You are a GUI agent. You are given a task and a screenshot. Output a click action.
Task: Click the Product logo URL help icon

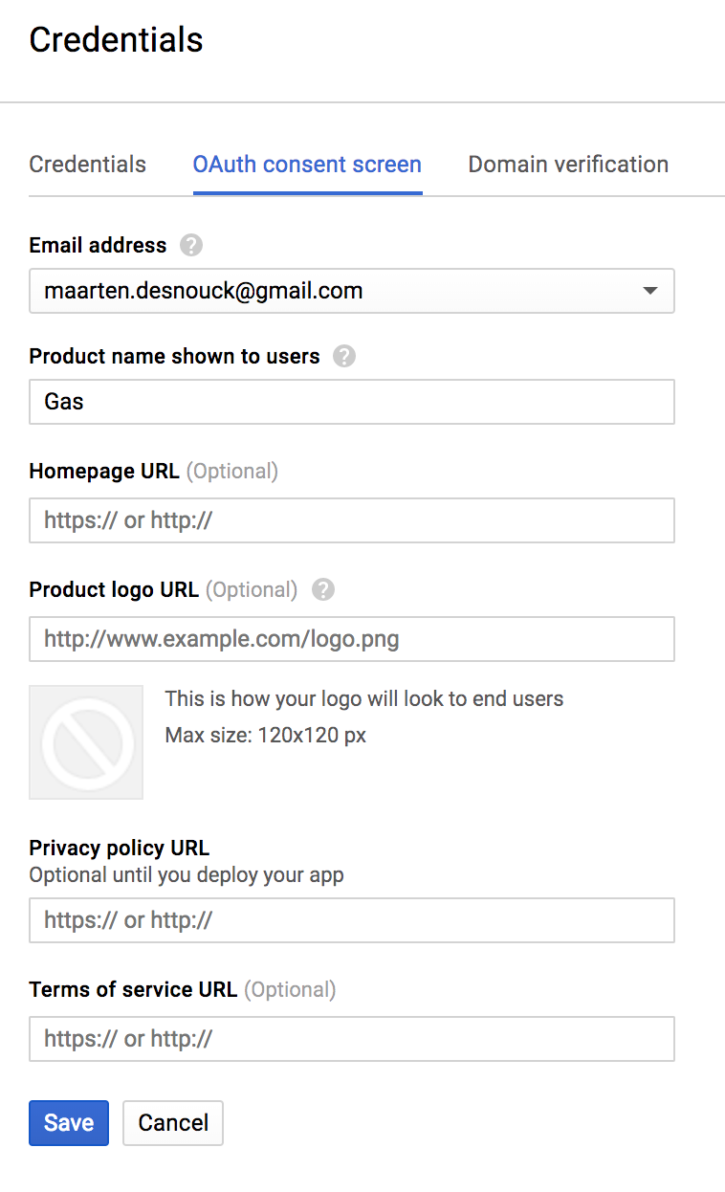(323, 590)
